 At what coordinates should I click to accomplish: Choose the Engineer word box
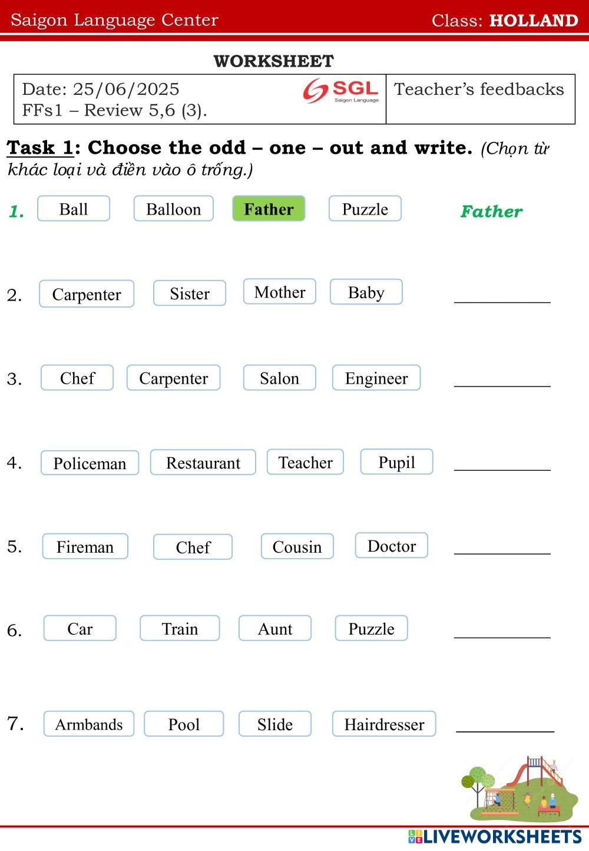point(376,378)
